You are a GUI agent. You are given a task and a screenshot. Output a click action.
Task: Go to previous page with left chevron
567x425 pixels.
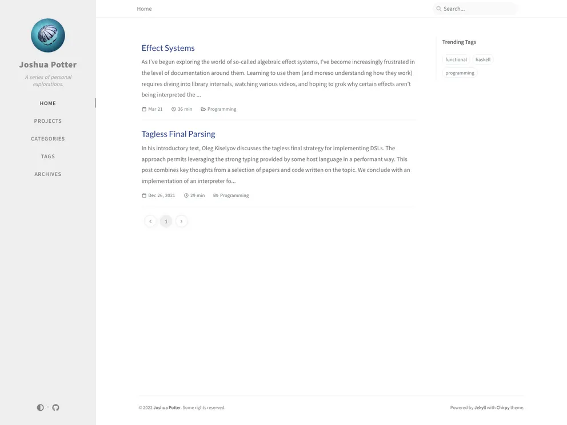coord(150,221)
